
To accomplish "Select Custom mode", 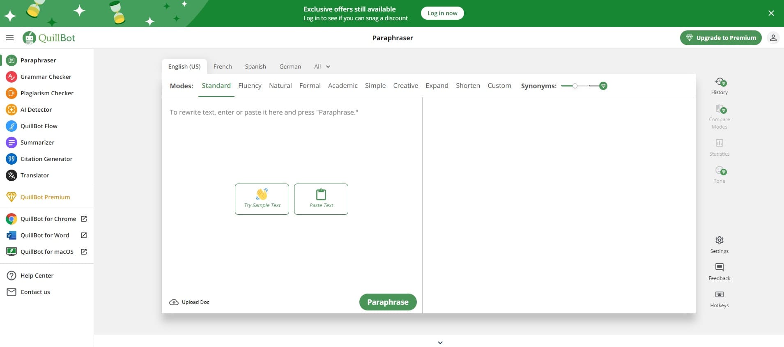I will (x=499, y=85).
